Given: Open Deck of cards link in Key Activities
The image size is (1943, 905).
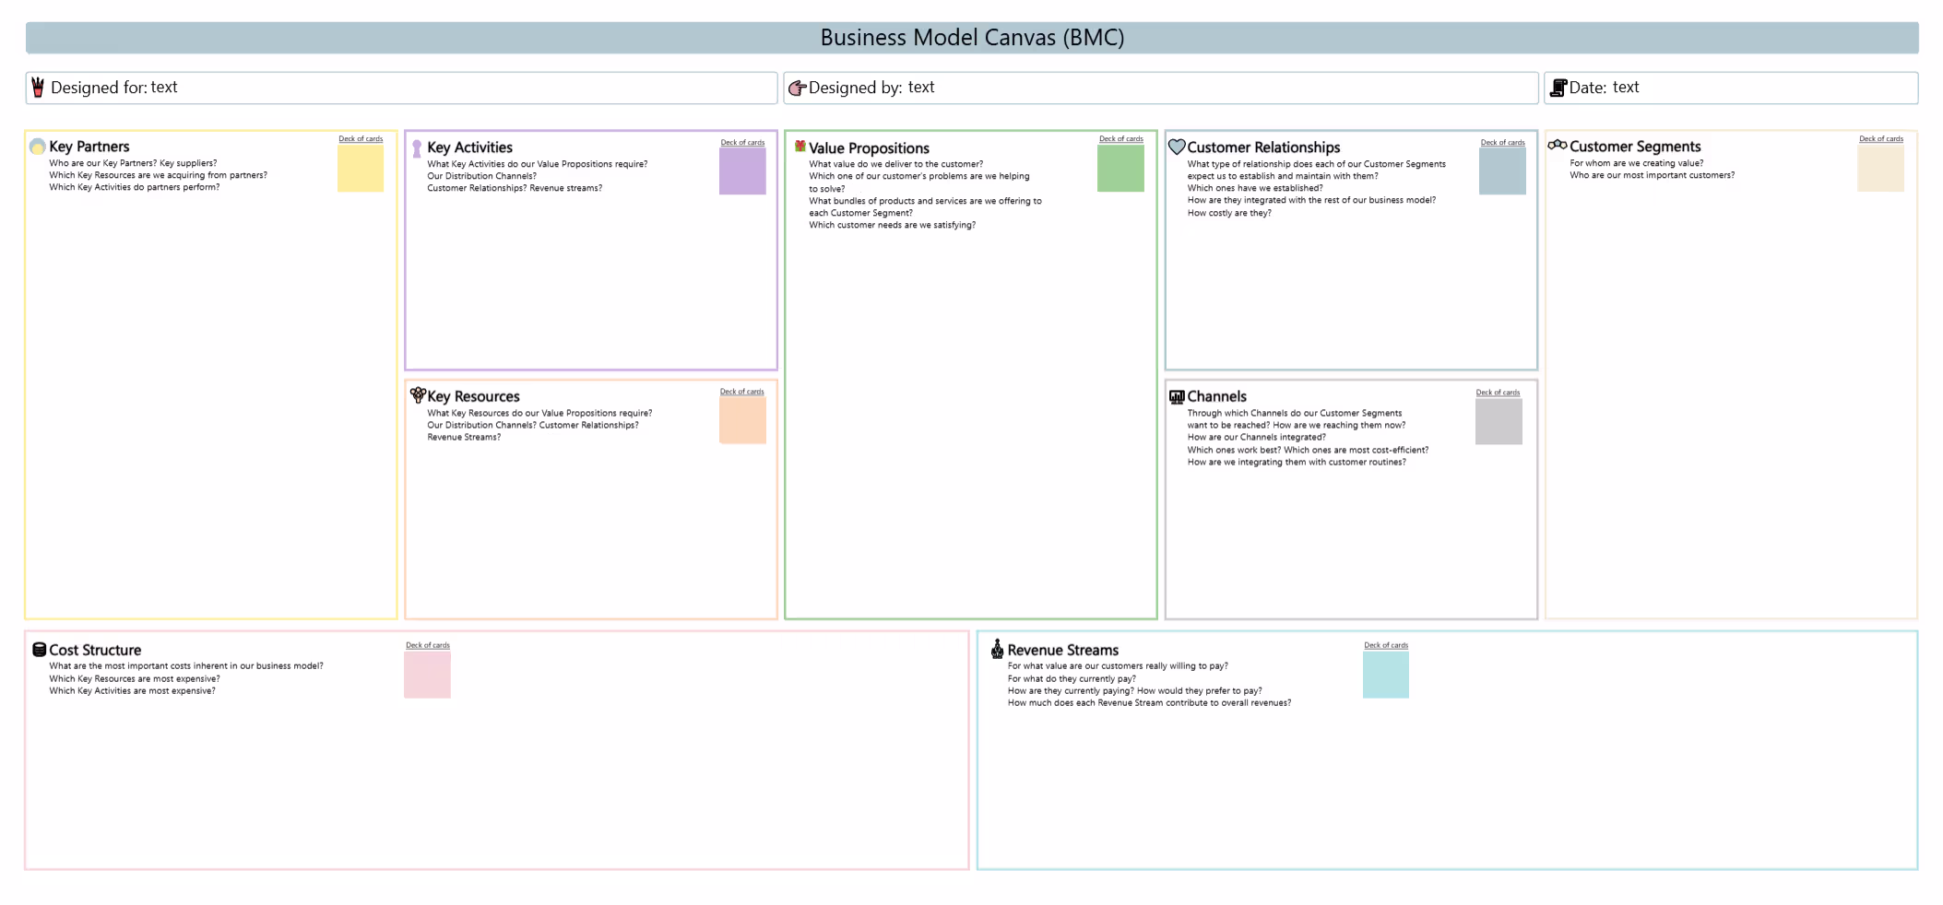Looking at the screenshot, I should pyautogui.click(x=742, y=143).
